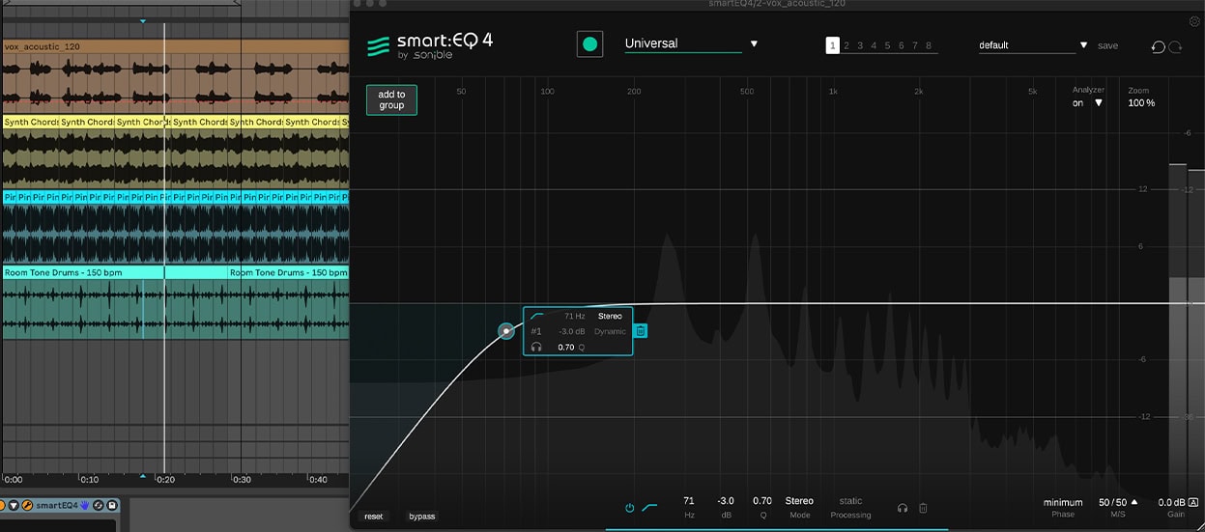1205x532 pixels.
Task: Select state slot 3
Action: click(860, 45)
